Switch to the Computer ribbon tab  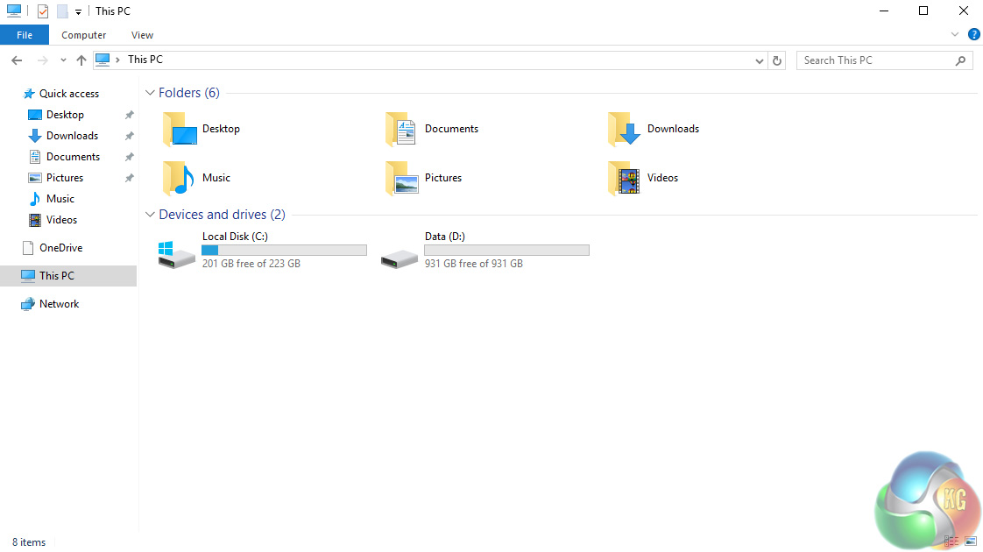[x=83, y=35]
